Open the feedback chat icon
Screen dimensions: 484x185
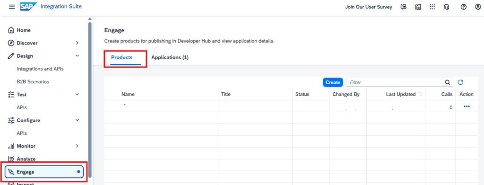404,7
